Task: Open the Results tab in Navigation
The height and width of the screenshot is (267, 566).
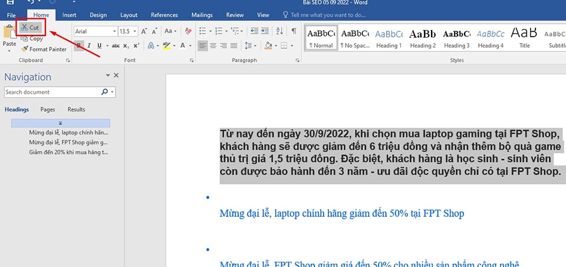Action: [76, 109]
